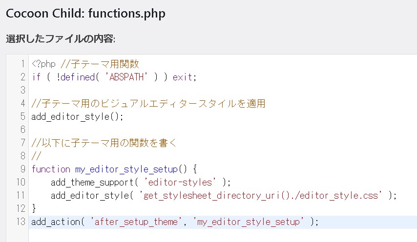The width and height of the screenshot is (417, 242).
Task: Click line number 9 in the gutter
Action: (22, 169)
